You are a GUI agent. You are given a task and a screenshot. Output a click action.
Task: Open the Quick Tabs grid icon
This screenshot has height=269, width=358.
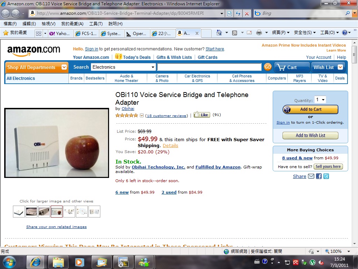pyautogui.click(x=38, y=33)
